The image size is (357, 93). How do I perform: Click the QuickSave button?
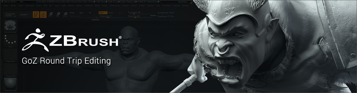pyautogui.click(x=182, y=2)
